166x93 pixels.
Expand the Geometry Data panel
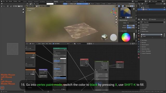point(145,49)
